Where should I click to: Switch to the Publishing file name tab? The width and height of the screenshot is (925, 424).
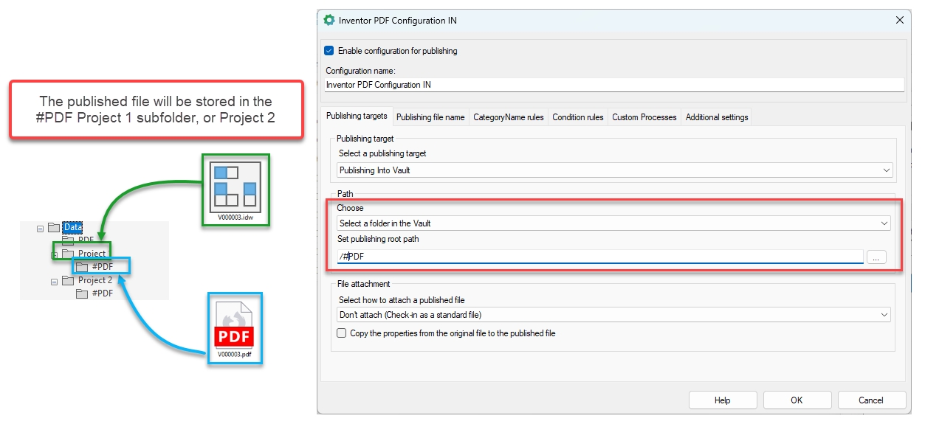click(x=430, y=117)
